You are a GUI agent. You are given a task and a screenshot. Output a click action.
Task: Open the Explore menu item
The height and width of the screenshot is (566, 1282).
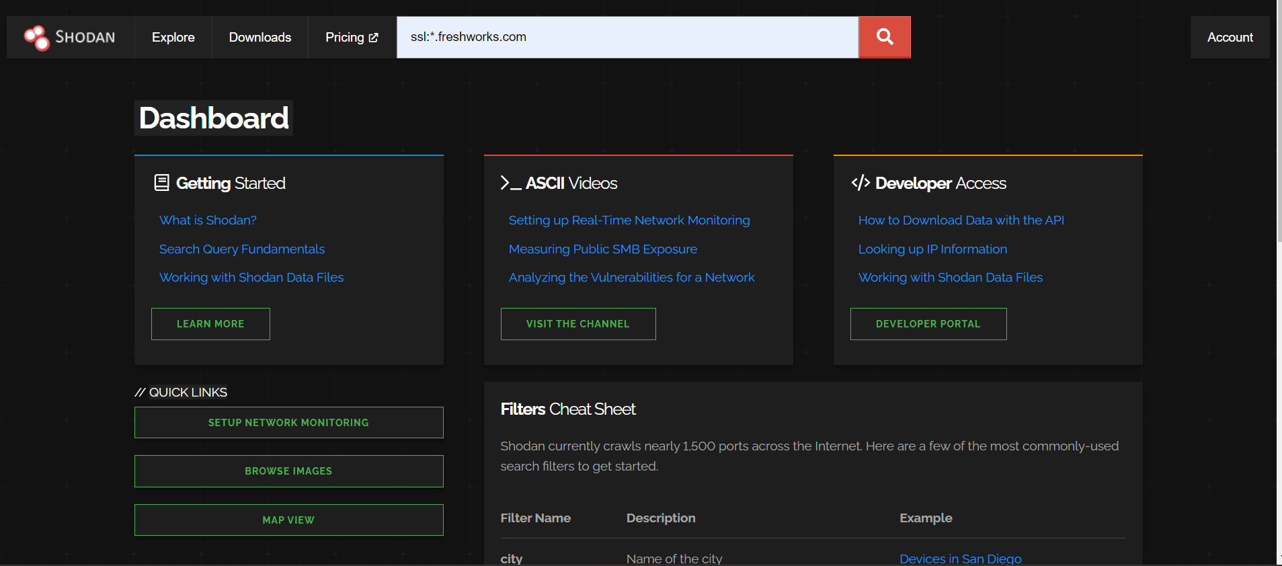tap(173, 38)
